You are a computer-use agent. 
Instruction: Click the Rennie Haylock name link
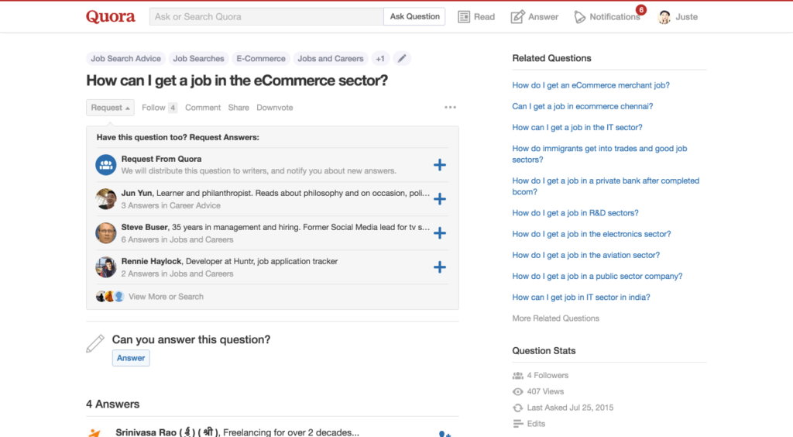[x=151, y=261]
